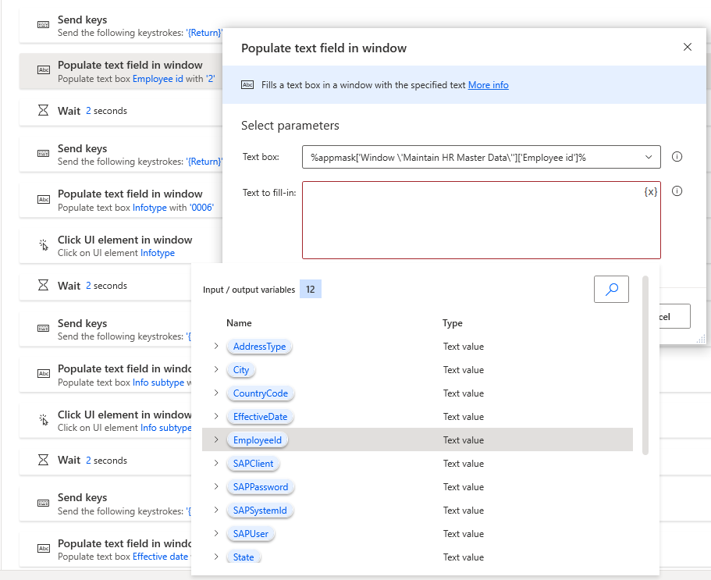The image size is (711, 580).
Task: Click Infotype link in Click UI element action
Action: tap(158, 253)
